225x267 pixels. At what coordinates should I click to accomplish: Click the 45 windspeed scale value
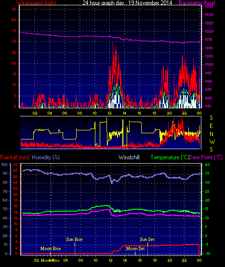coord(14,9)
